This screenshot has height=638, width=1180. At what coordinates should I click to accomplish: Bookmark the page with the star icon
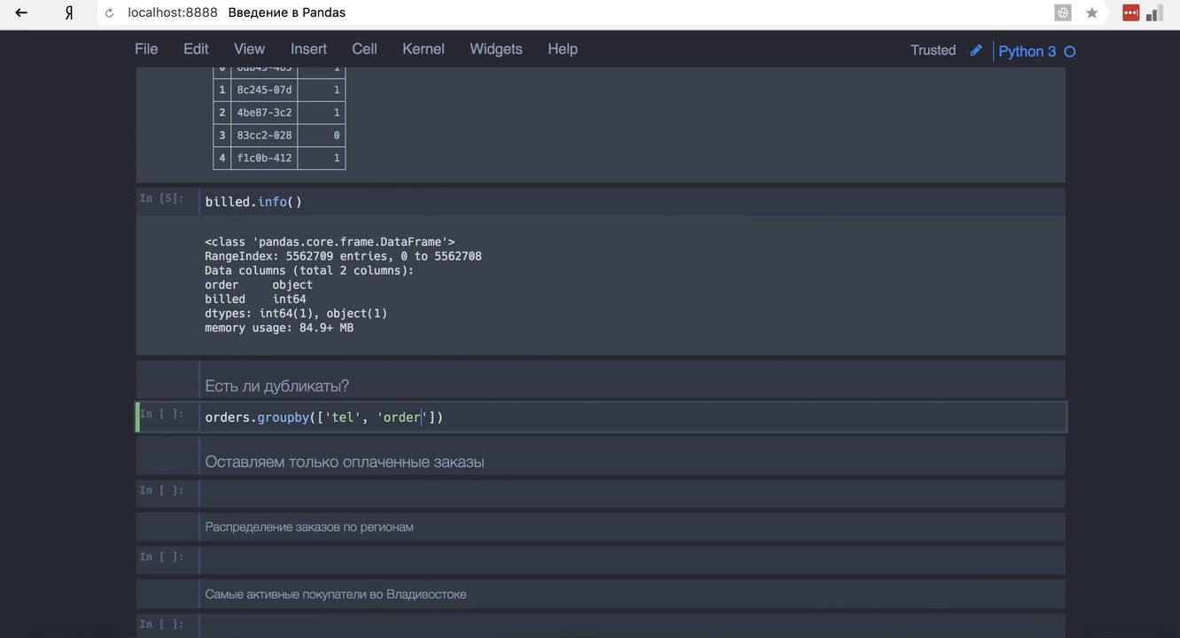point(1091,13)
